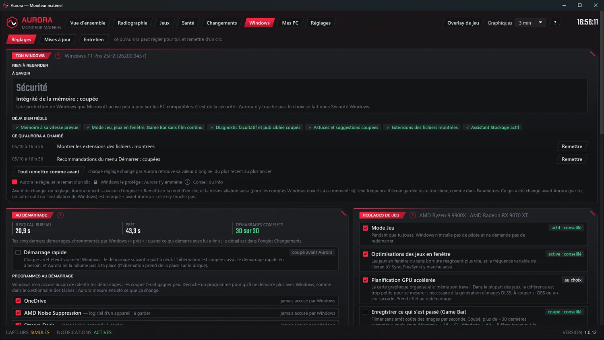
Task: Open the Graphiques '3 min' dropdown
Action: [530, 23]
